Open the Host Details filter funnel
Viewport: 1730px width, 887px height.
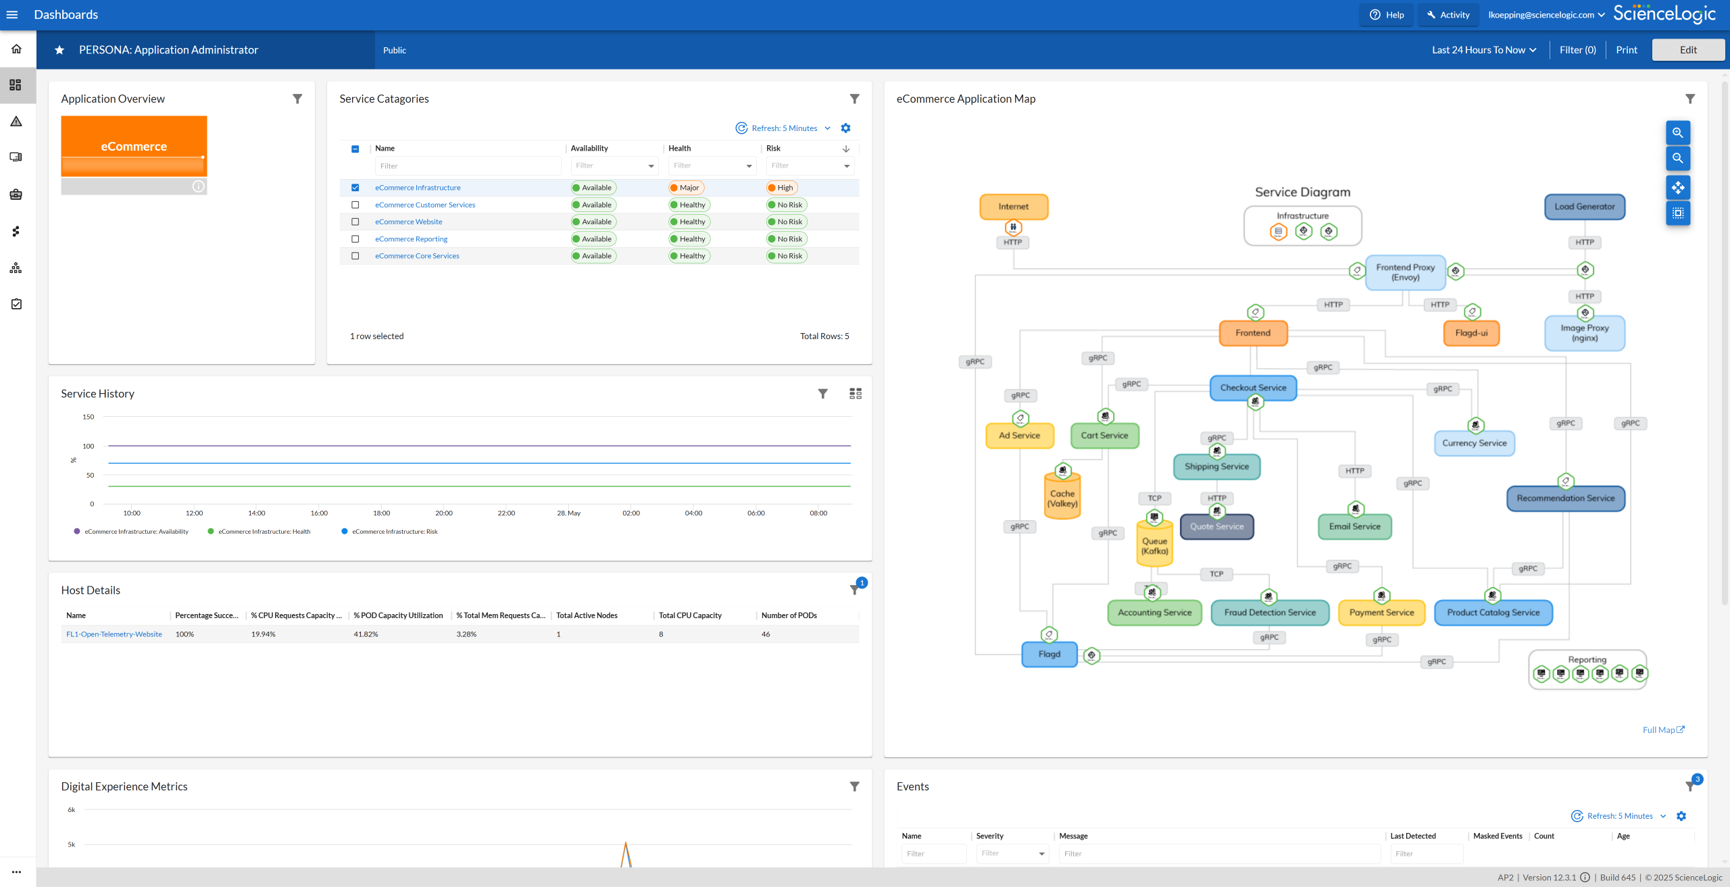point(855,590)
